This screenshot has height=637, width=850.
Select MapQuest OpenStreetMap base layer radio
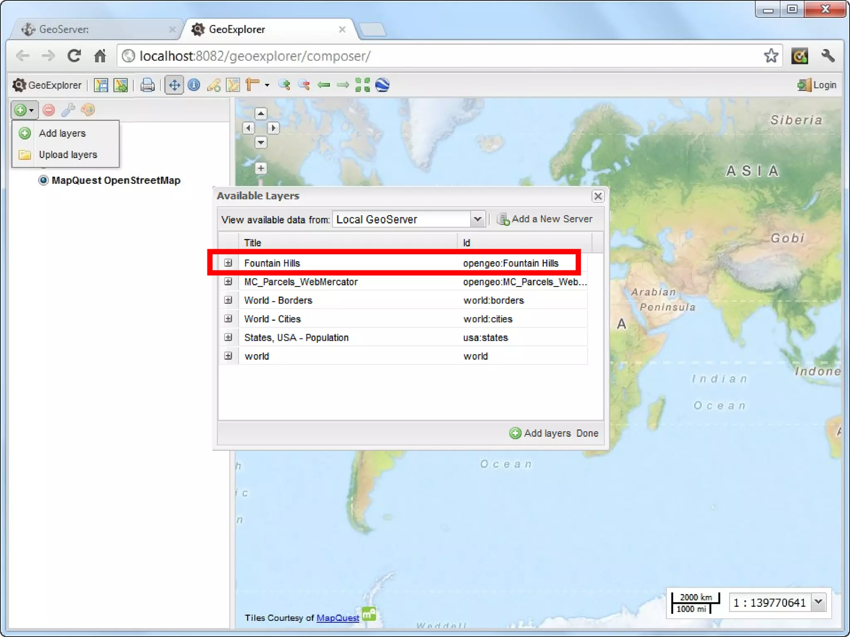click(x=43, y=180)
